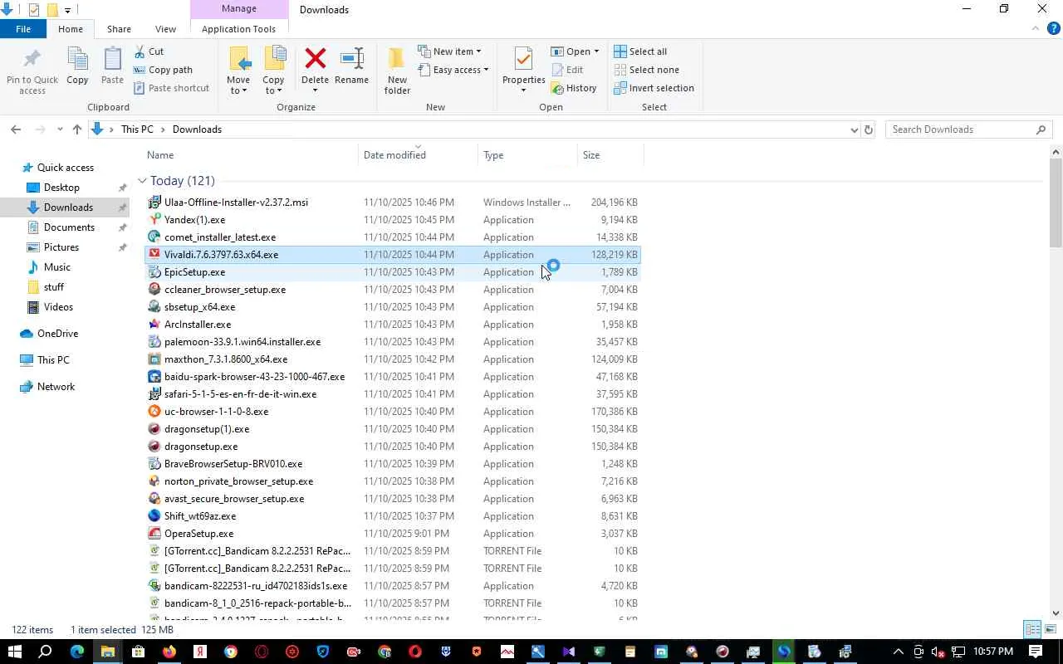Click the taskbar clock showing 10:57 PM

(x=993, y=652)
